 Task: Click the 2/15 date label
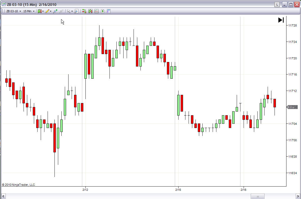point(178,190)
